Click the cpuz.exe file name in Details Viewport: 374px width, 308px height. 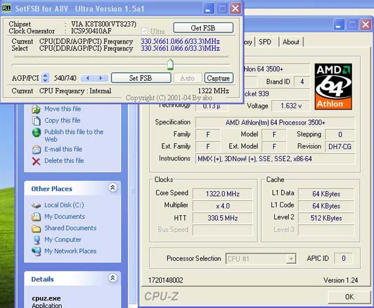pos(46,298)
